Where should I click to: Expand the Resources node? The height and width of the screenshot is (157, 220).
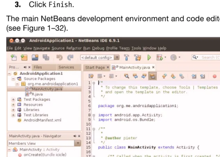click(13, 105)
